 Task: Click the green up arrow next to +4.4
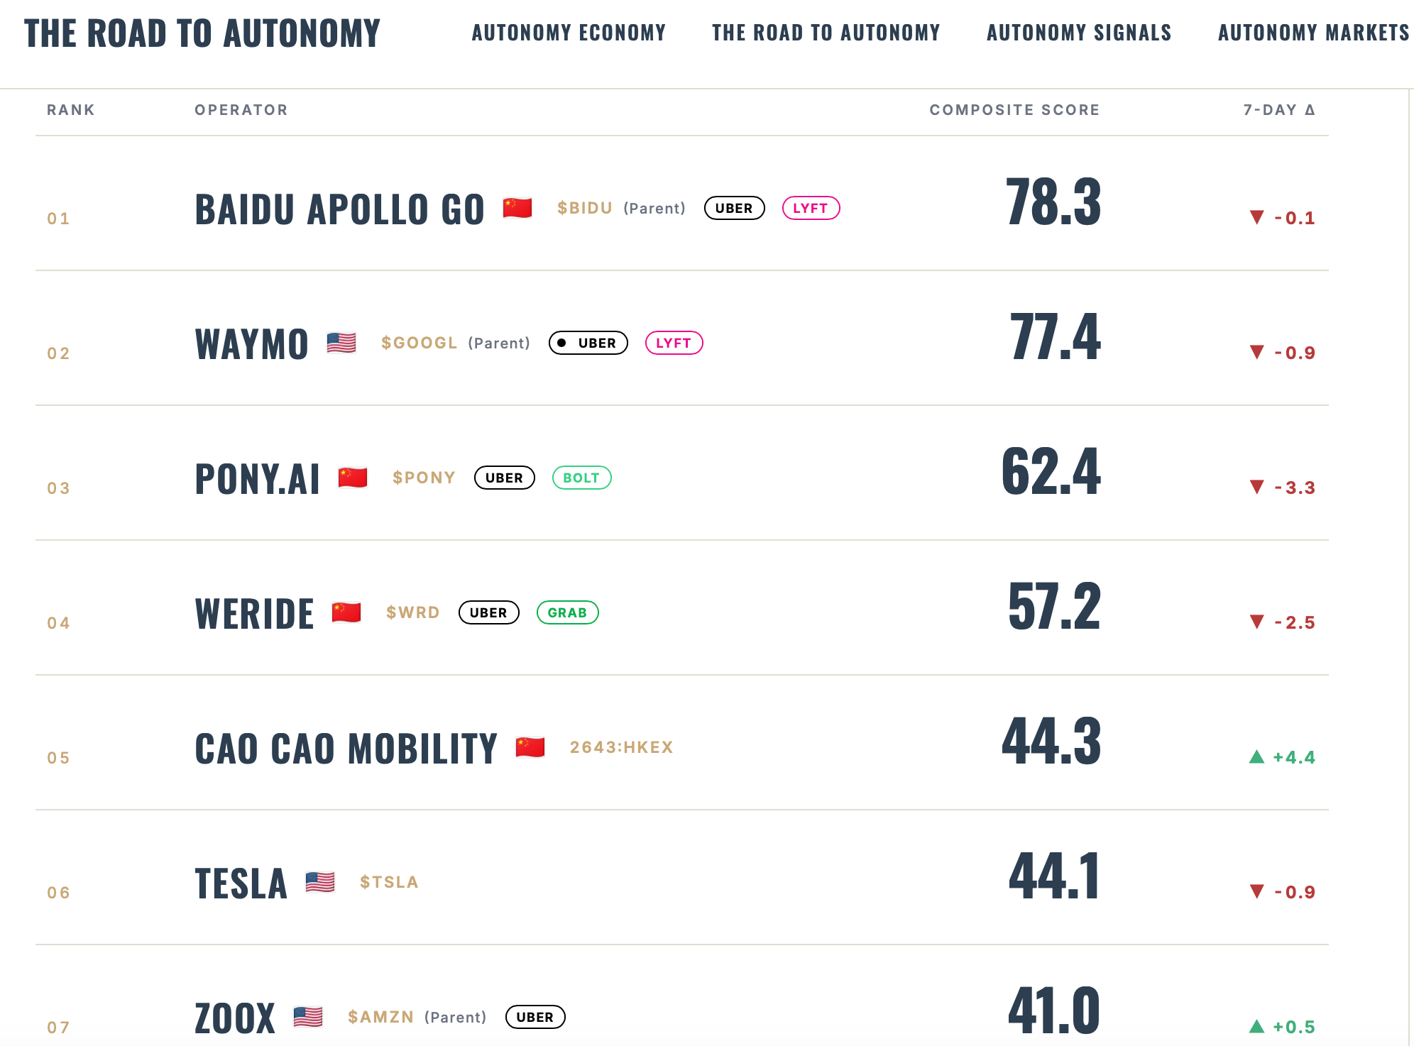(1257, 756)
